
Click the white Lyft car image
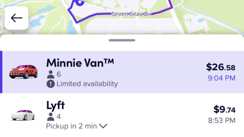23,115
